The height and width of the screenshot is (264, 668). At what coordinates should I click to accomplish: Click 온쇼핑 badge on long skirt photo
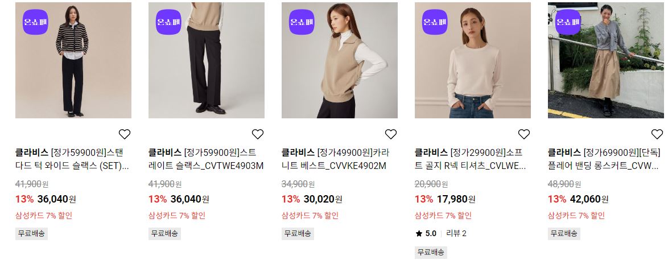(x=568, y=22)
